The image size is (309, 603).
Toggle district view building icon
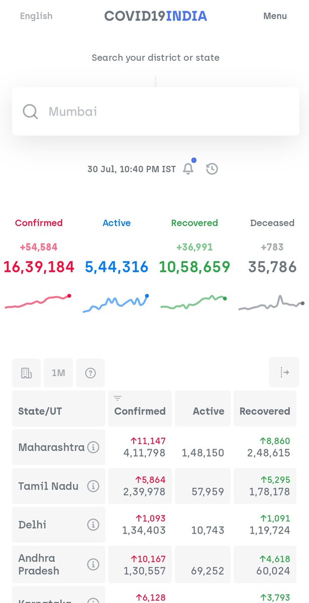[26, 373]
